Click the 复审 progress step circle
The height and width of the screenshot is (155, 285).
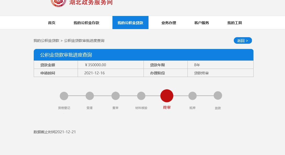coord(116,96)
